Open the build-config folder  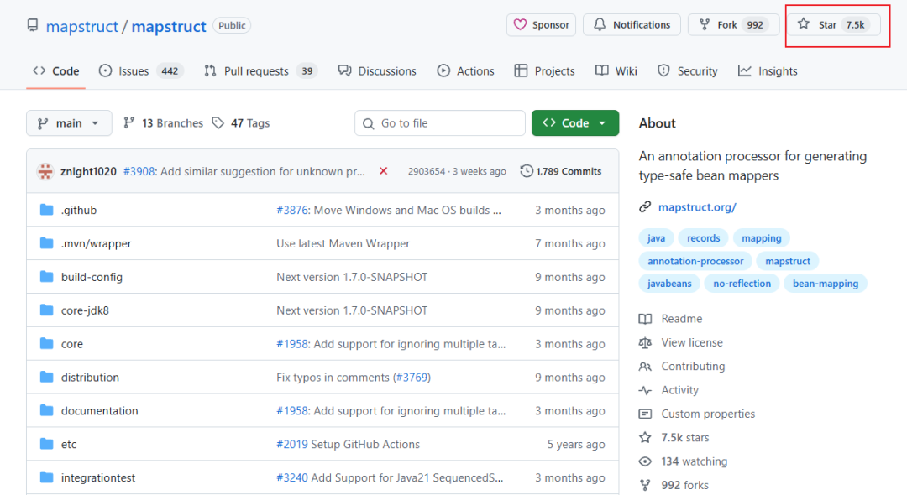pos(92,277)
